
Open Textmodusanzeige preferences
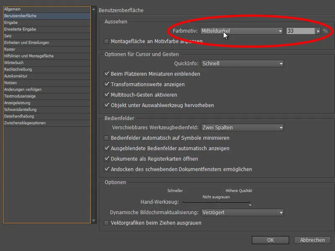[x=47, y=96]
